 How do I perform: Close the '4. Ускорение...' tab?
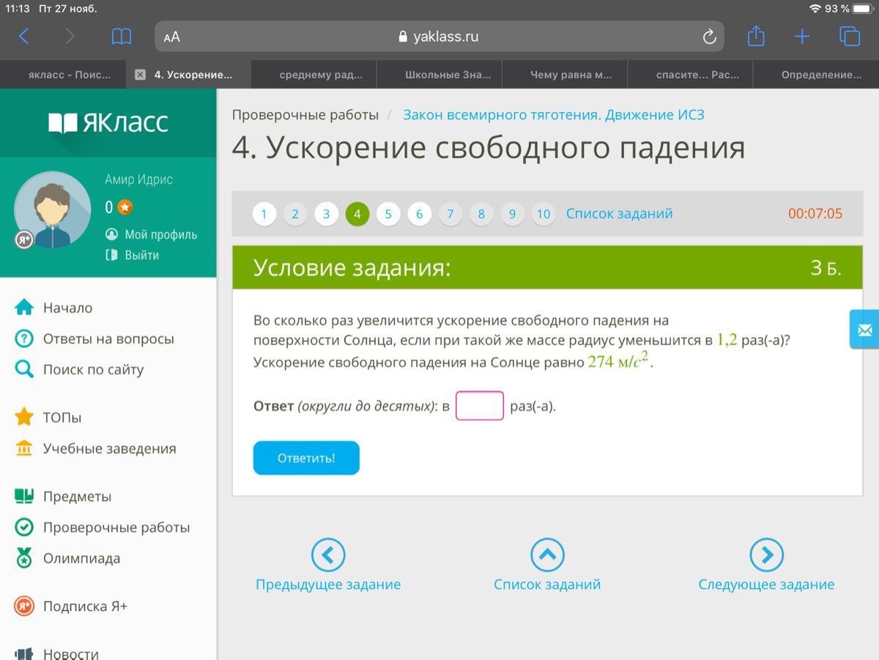(x=141, y=75)
